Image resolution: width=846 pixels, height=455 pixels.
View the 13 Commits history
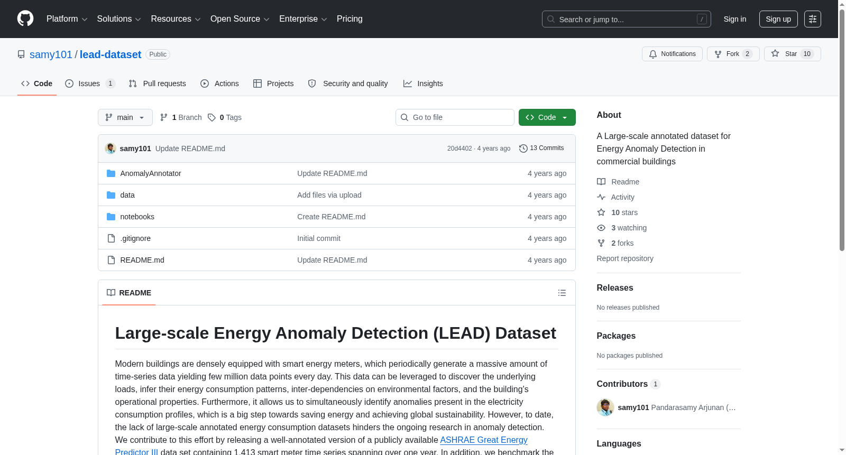coord(541,148)
